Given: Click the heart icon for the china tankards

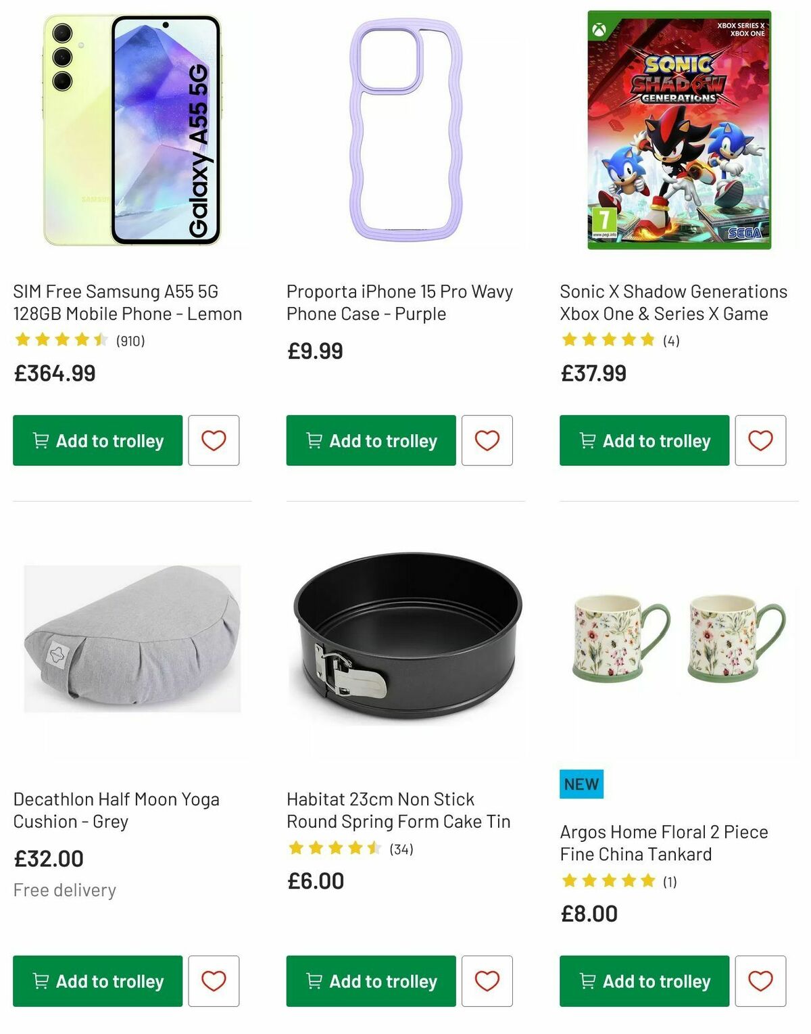Looking at the screenshot, I should [x=762, y=981].
